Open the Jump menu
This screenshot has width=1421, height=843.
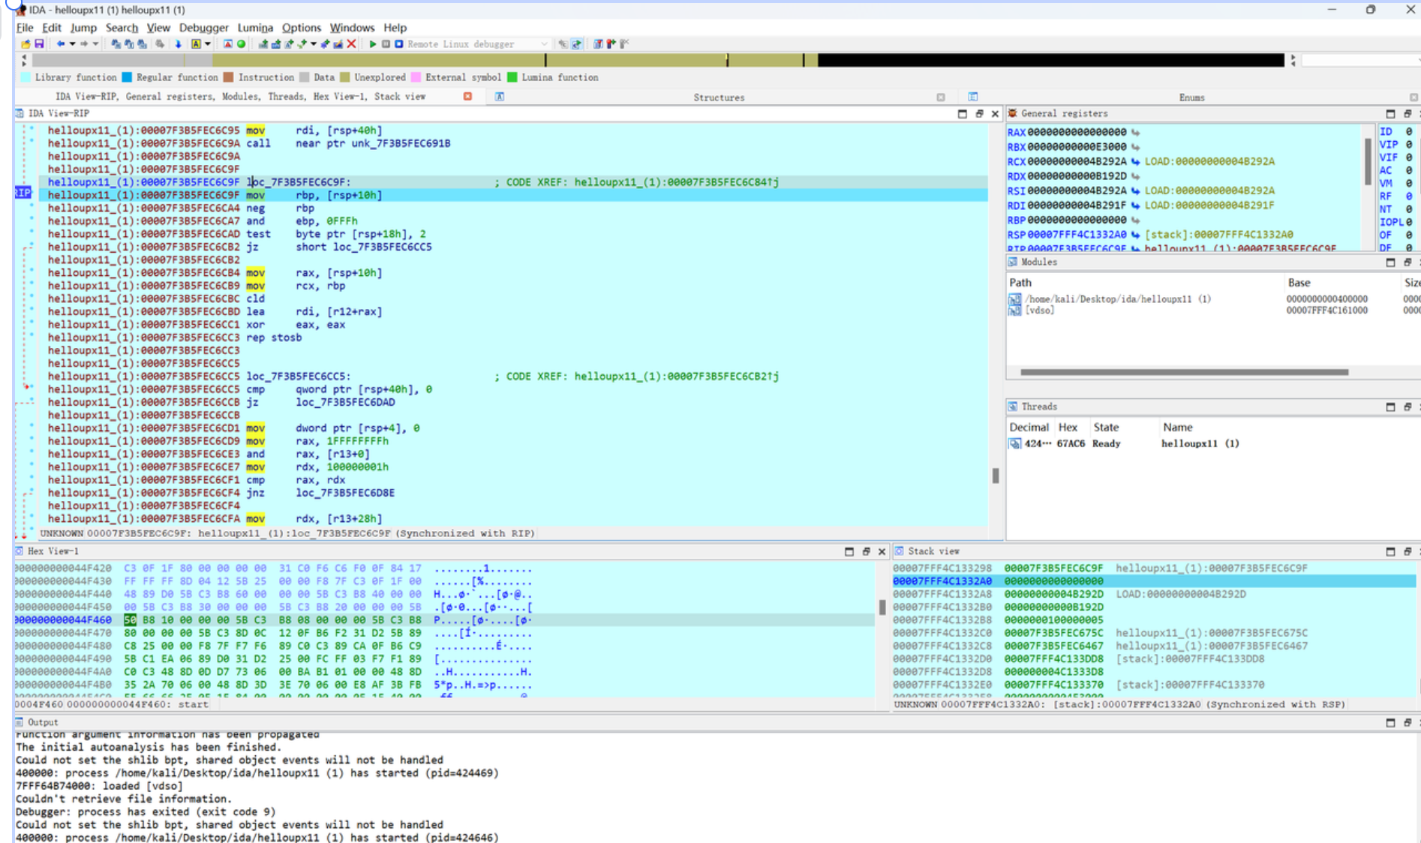tap(83, 28)
